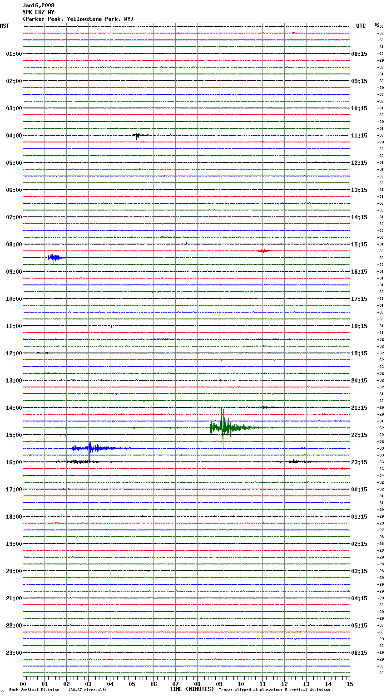Select the 07:00 MST time label
This screenshot has height=696, width=386.
(14, 217)
